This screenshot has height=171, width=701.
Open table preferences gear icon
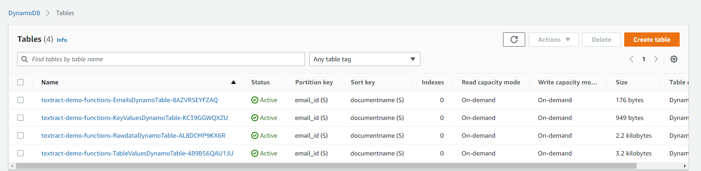click(x=674, y=59)
